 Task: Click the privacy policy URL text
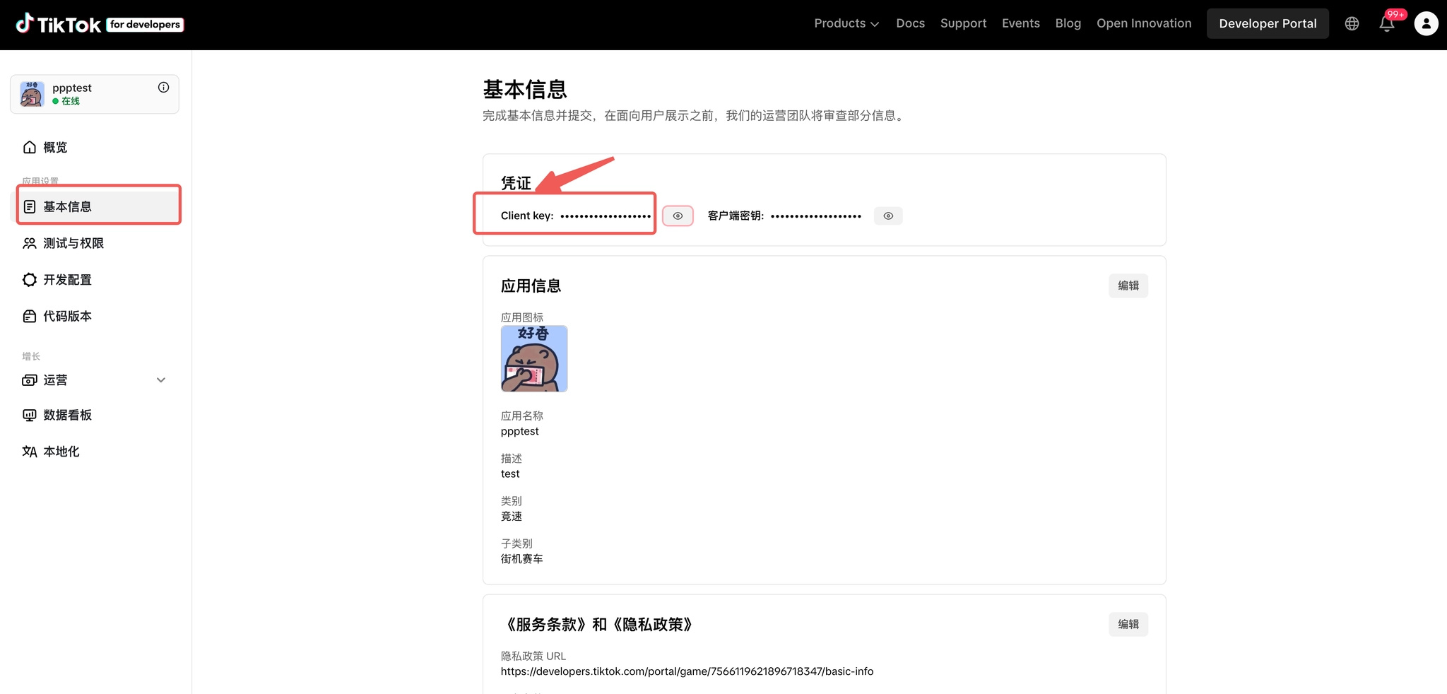tap(687, 671)
